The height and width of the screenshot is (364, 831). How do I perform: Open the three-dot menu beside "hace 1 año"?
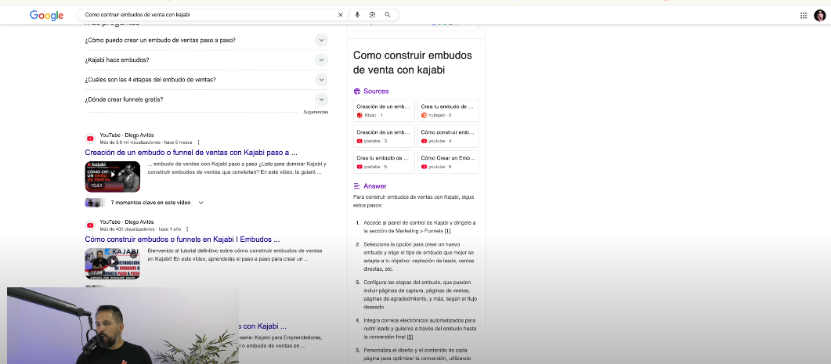pos(187,229)
